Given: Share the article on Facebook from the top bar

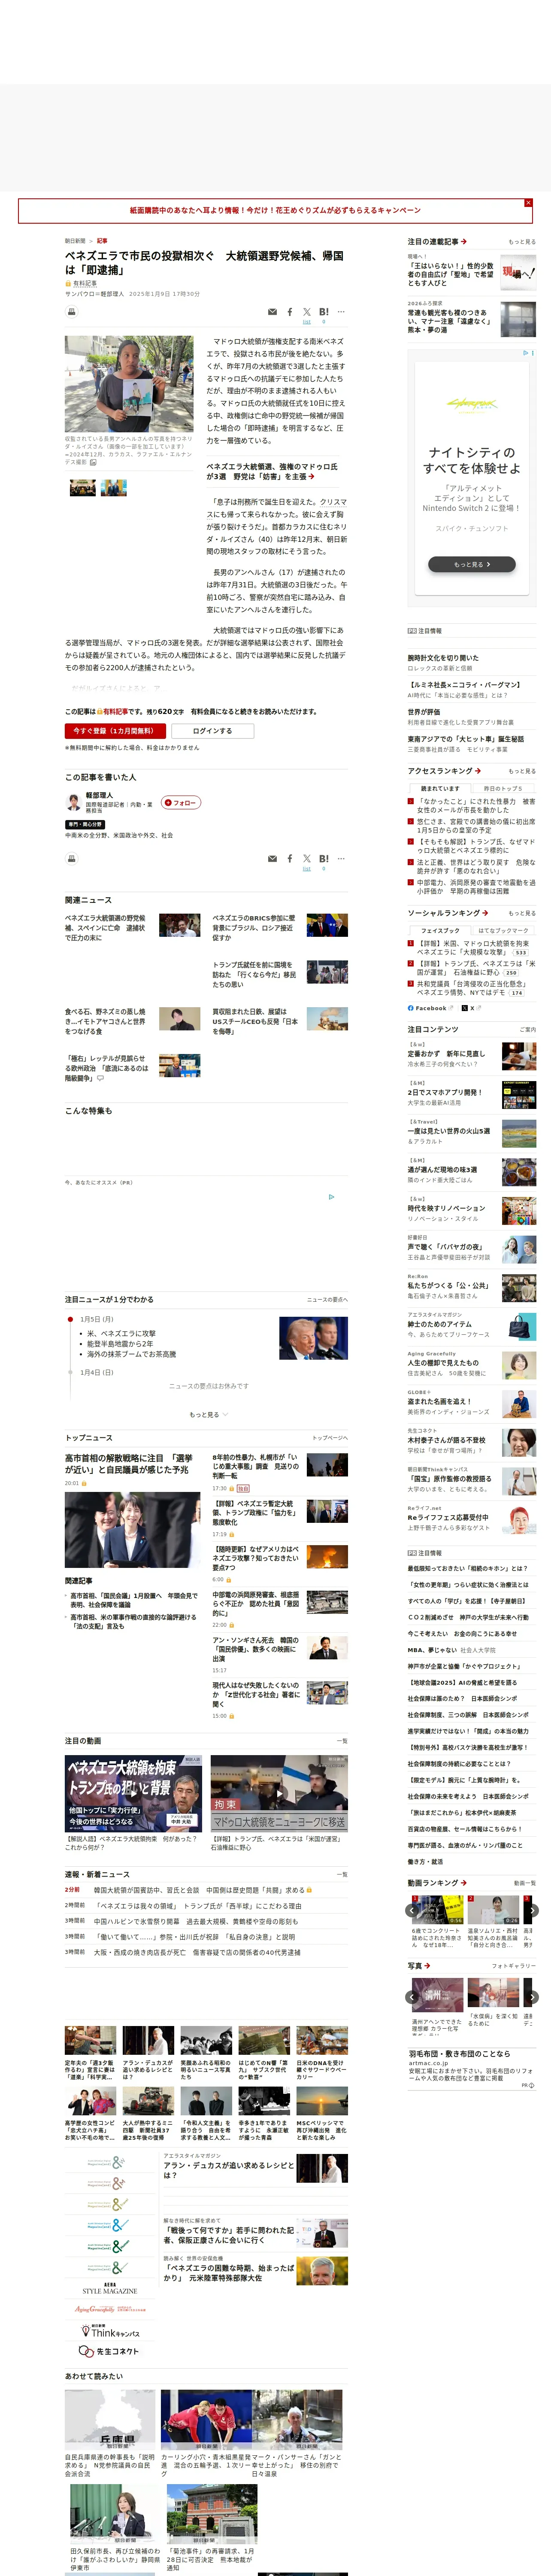Looking at the screenshot, I should (290, 312).
